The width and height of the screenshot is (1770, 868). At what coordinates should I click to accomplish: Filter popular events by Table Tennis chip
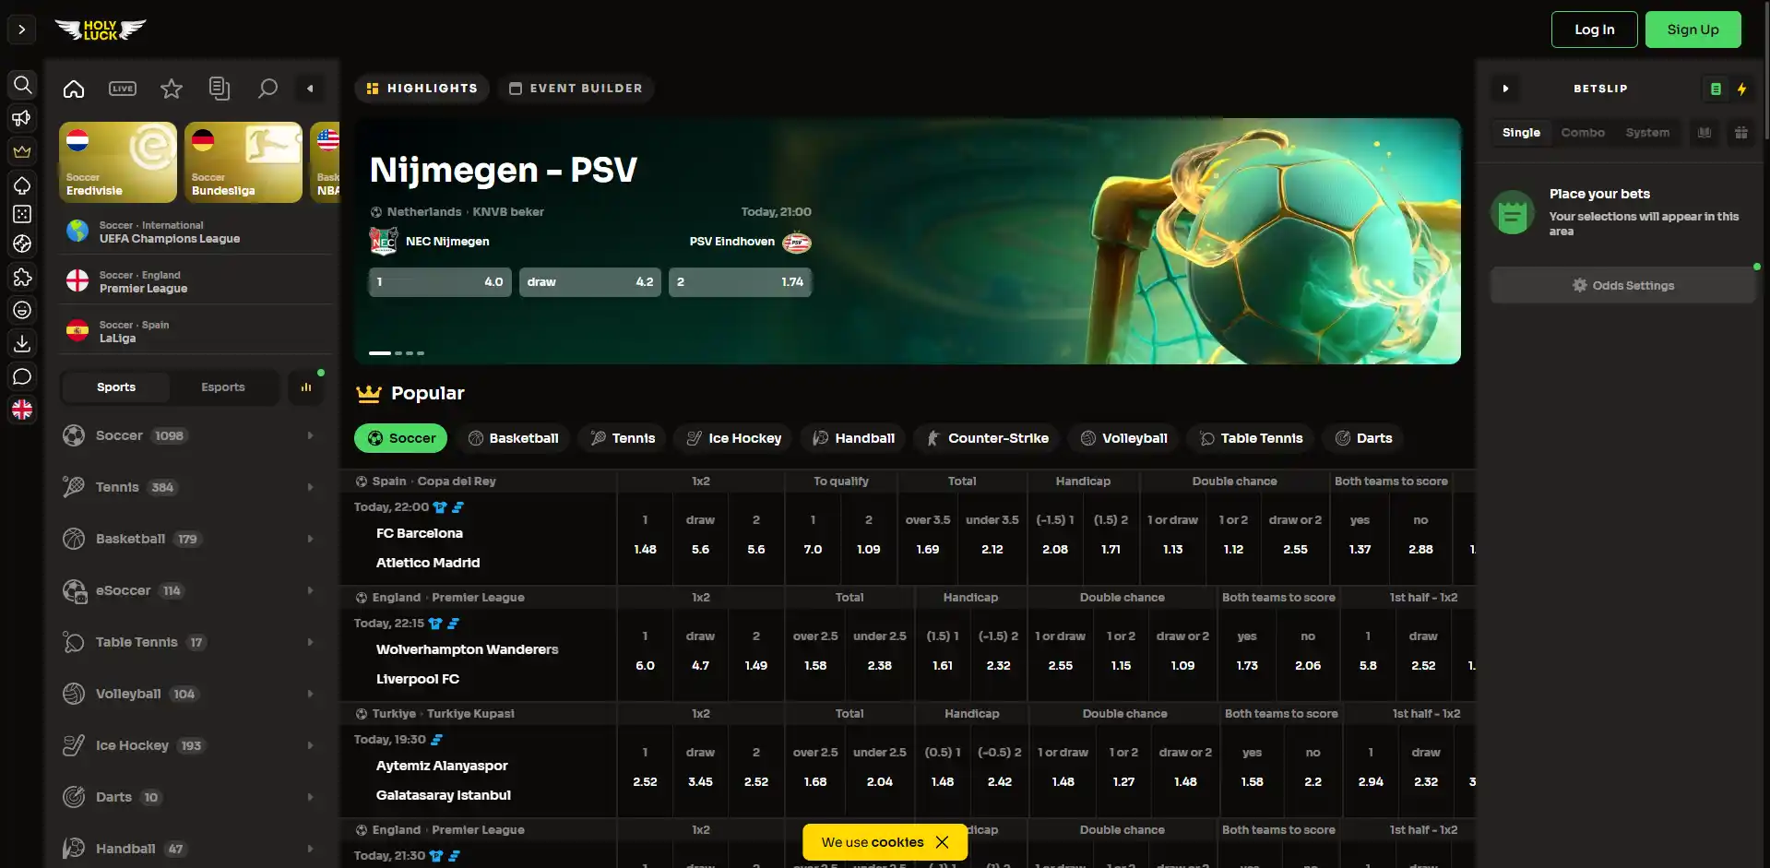(x=1251, y=438)
